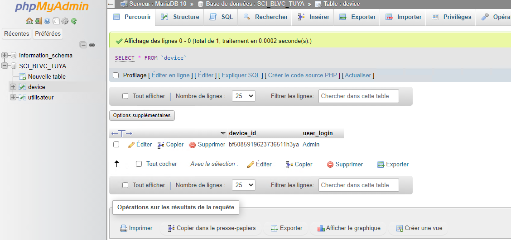Screen dimensions: 511x240
Task: Toggle the Tout cocher checkbox
Action: 139,164
